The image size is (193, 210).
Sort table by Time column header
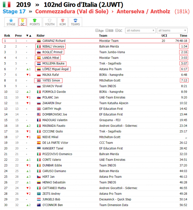(x=183, y=36)
